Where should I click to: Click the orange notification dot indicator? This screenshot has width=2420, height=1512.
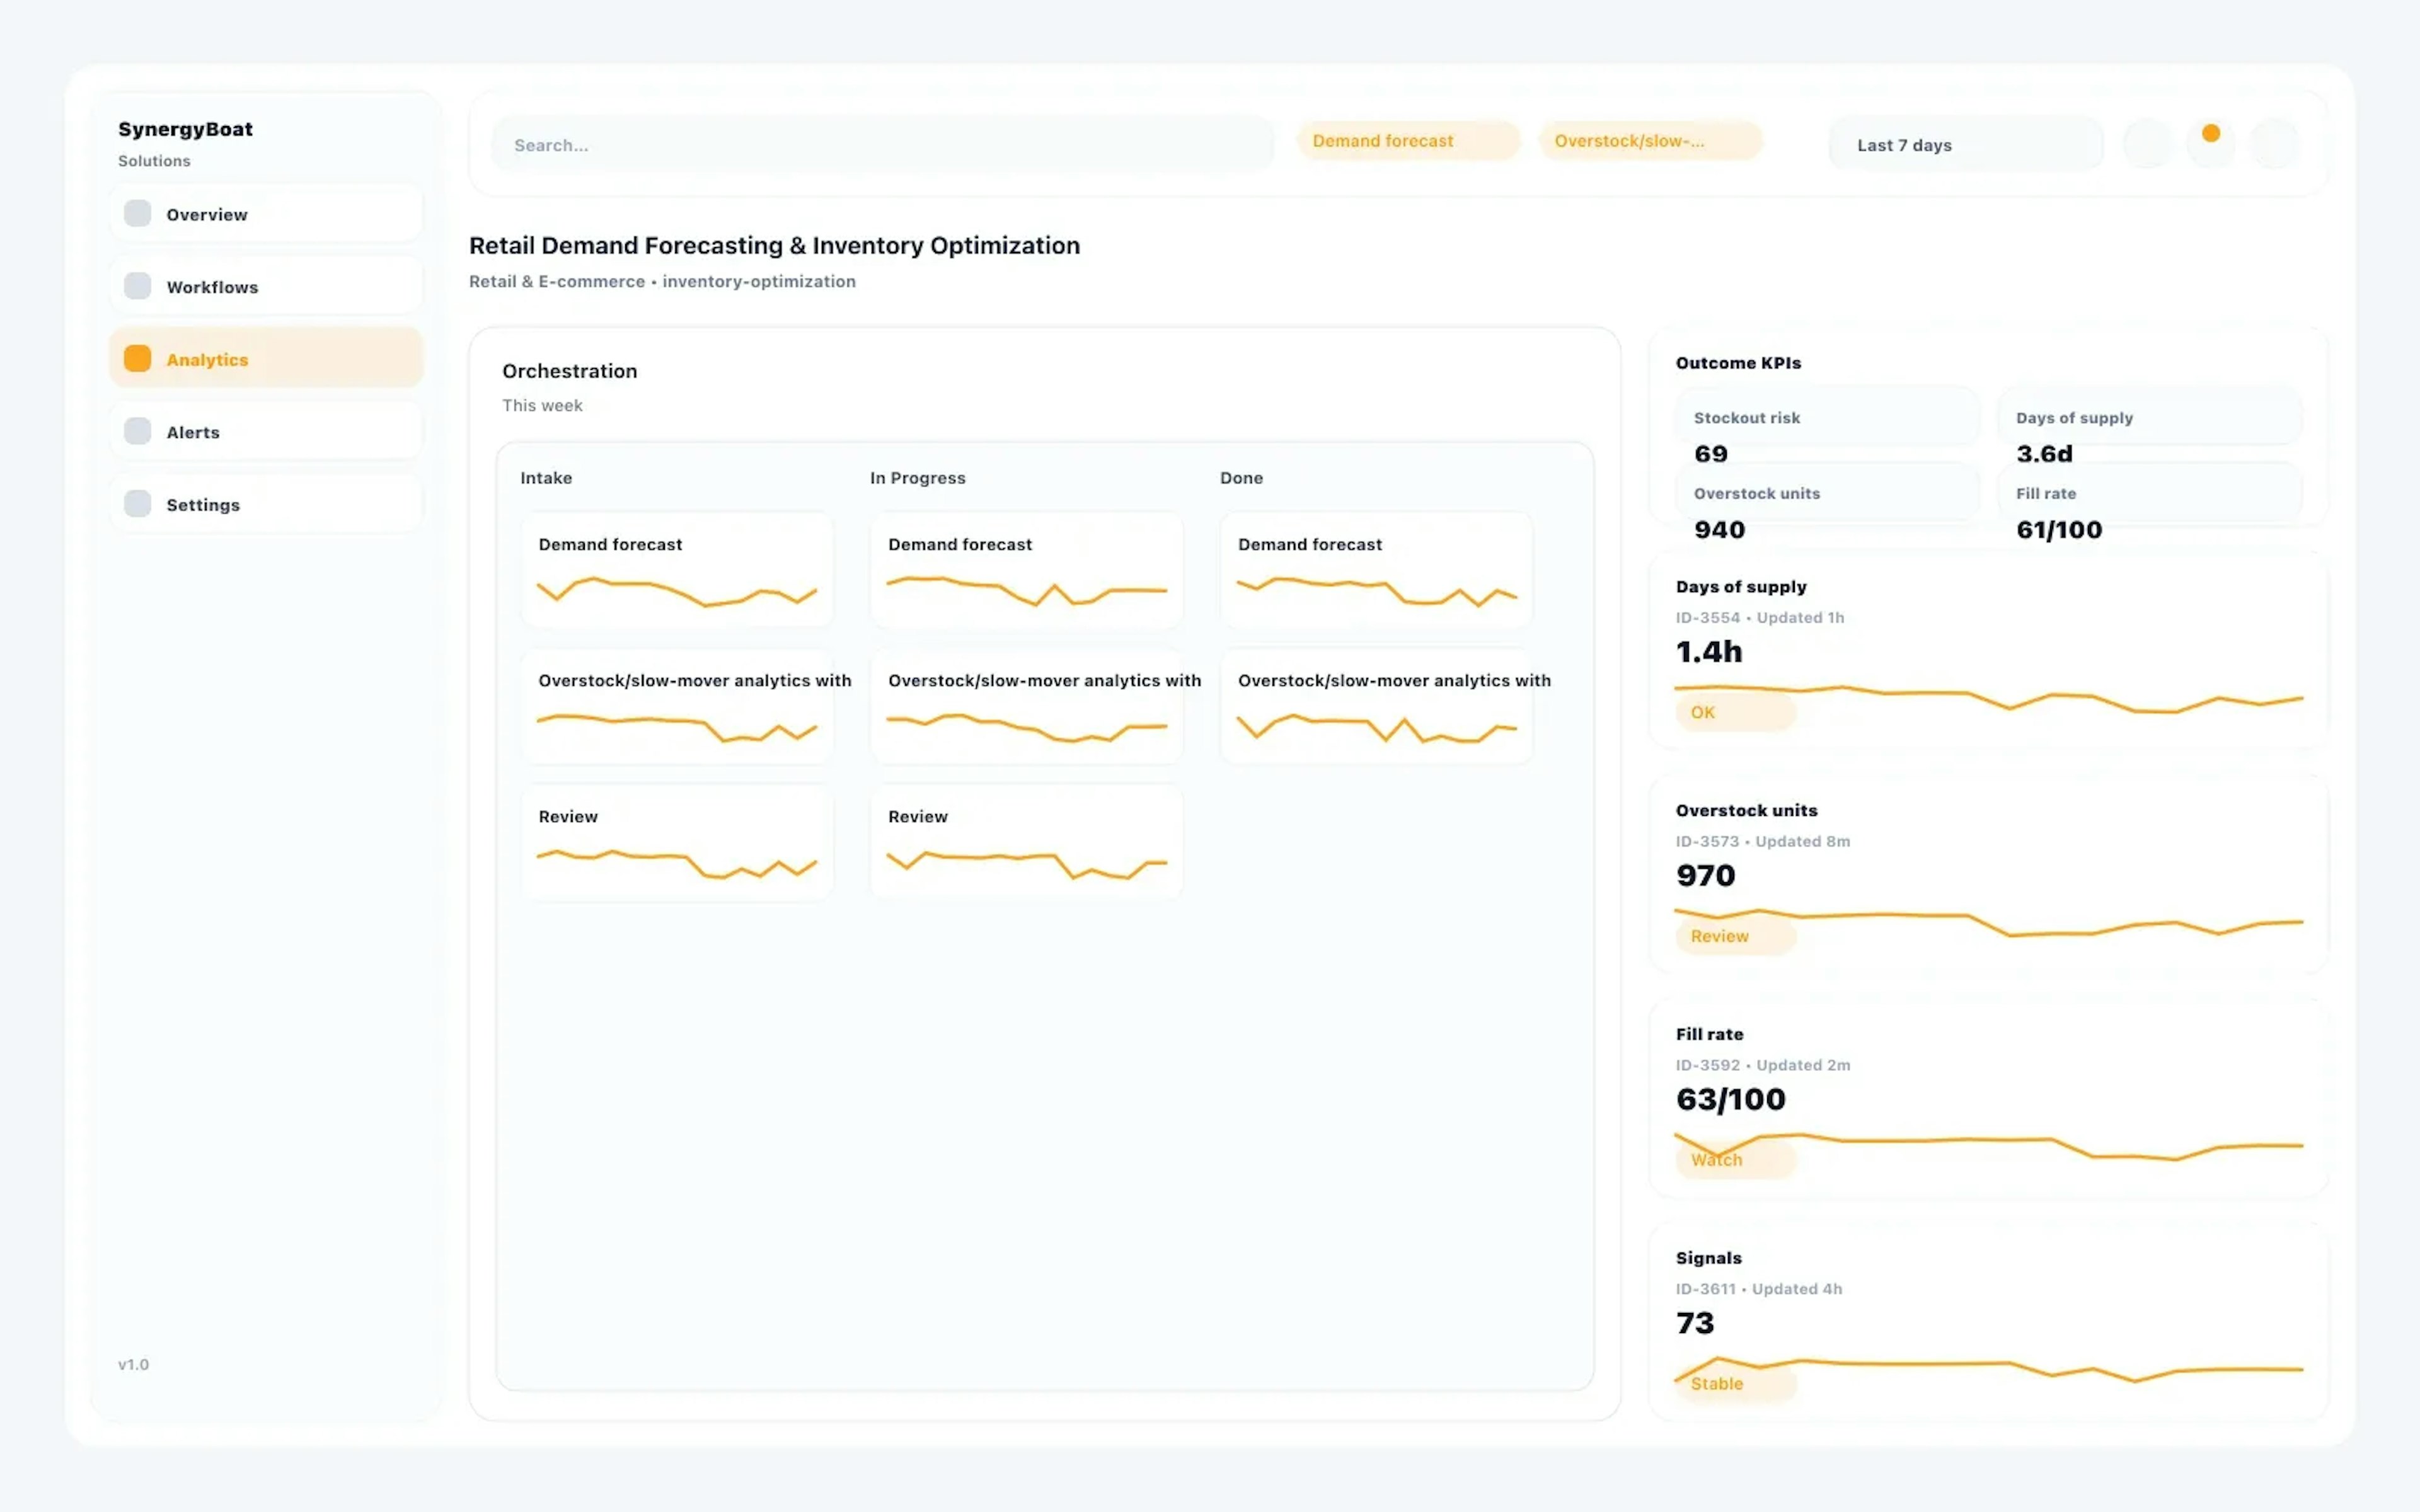[x=2211, y=132]
